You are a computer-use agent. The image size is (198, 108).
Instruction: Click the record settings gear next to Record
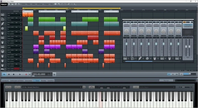coord(30,74)
